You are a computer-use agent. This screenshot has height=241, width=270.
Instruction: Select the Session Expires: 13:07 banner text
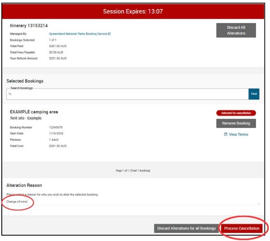(x=133, y=11)
